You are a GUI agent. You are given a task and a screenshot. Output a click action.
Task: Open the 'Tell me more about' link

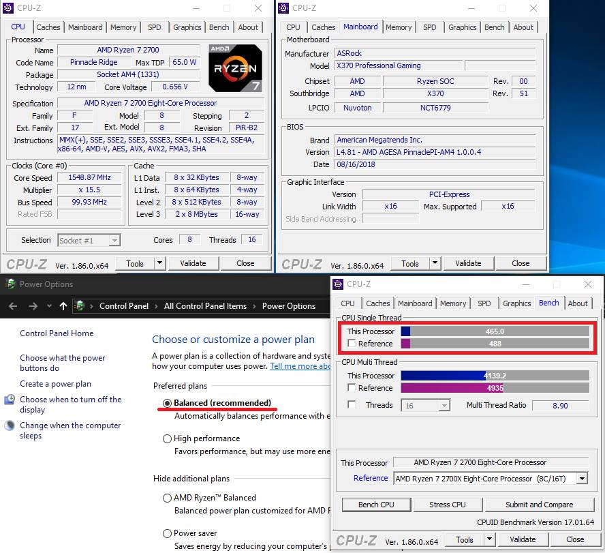coord(300,366)
